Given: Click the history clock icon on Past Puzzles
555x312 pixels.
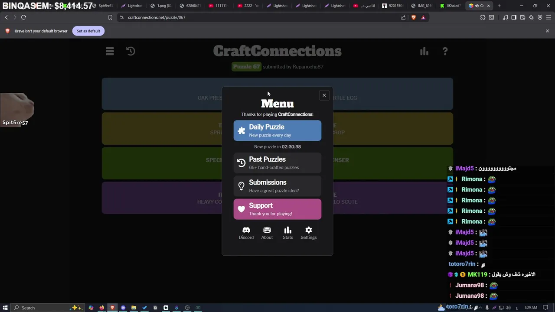Looking at the screenshot, I should (242, 163).
